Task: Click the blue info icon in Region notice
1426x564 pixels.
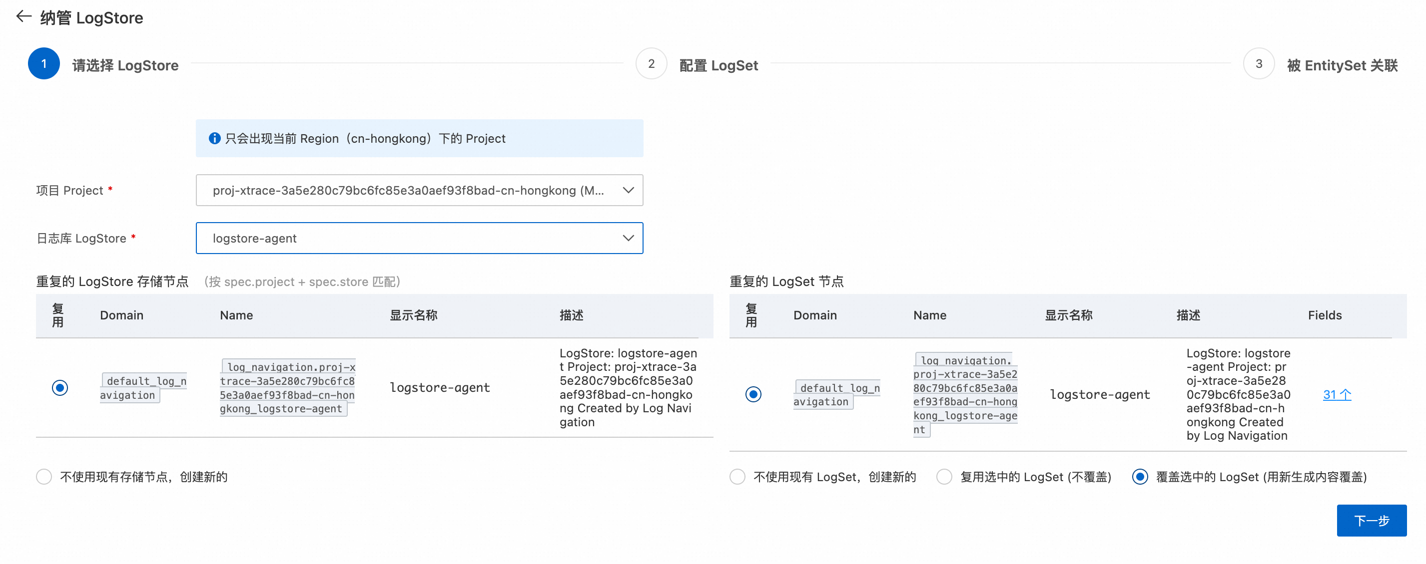Action: click(214, 138)
